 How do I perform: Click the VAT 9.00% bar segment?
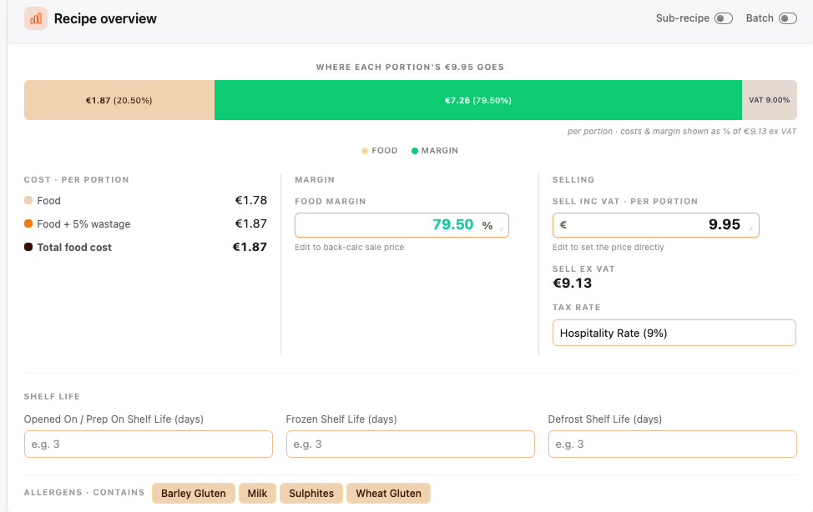770,100
